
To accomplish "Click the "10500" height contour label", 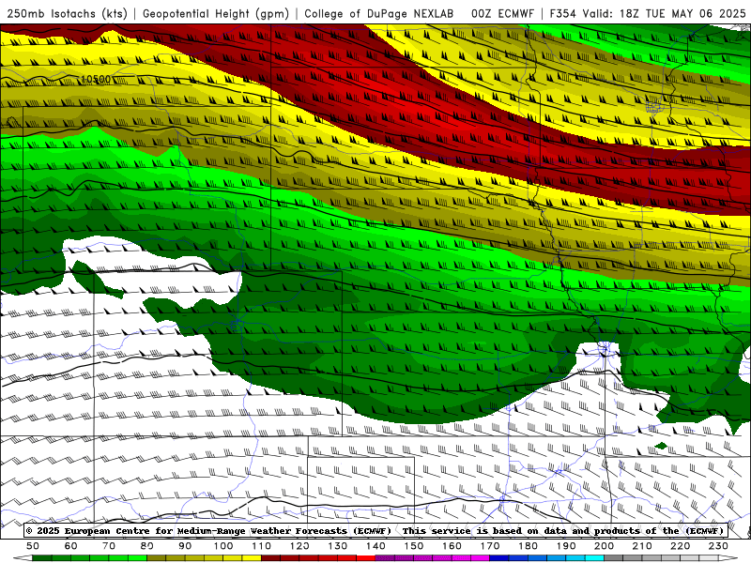I will (96, 79).
